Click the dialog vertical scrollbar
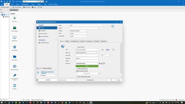The image size is (185, 104). [x=121, y=58]
